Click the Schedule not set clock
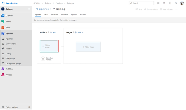186x110 pixels. pyautogui.click(x=43, y=59)
